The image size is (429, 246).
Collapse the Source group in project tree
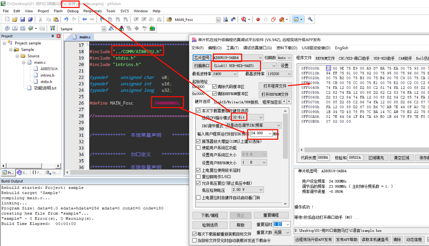(17, 56)
